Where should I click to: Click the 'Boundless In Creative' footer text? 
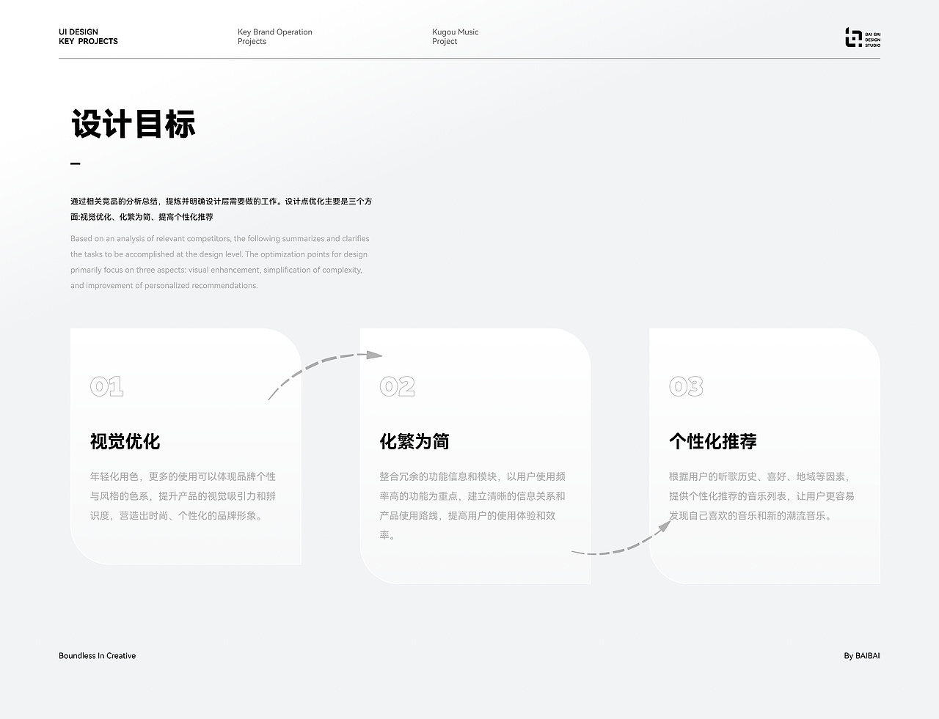click(x=98, y=656)
